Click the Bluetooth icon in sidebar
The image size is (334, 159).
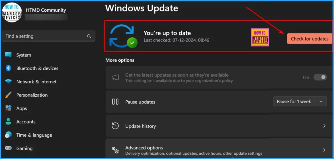click(8, 68)
